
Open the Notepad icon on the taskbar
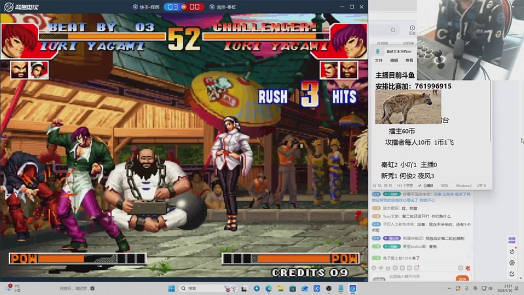(x=341, y=288)
